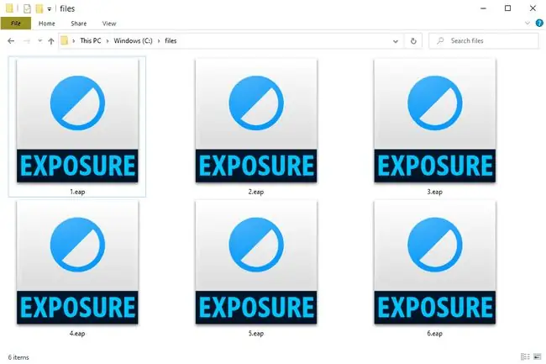Open the Customize Quick Access Toolbar dropdown
546x364 pixels.
[x=49, y=8]
